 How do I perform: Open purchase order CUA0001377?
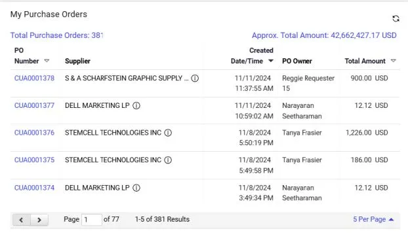34,105
